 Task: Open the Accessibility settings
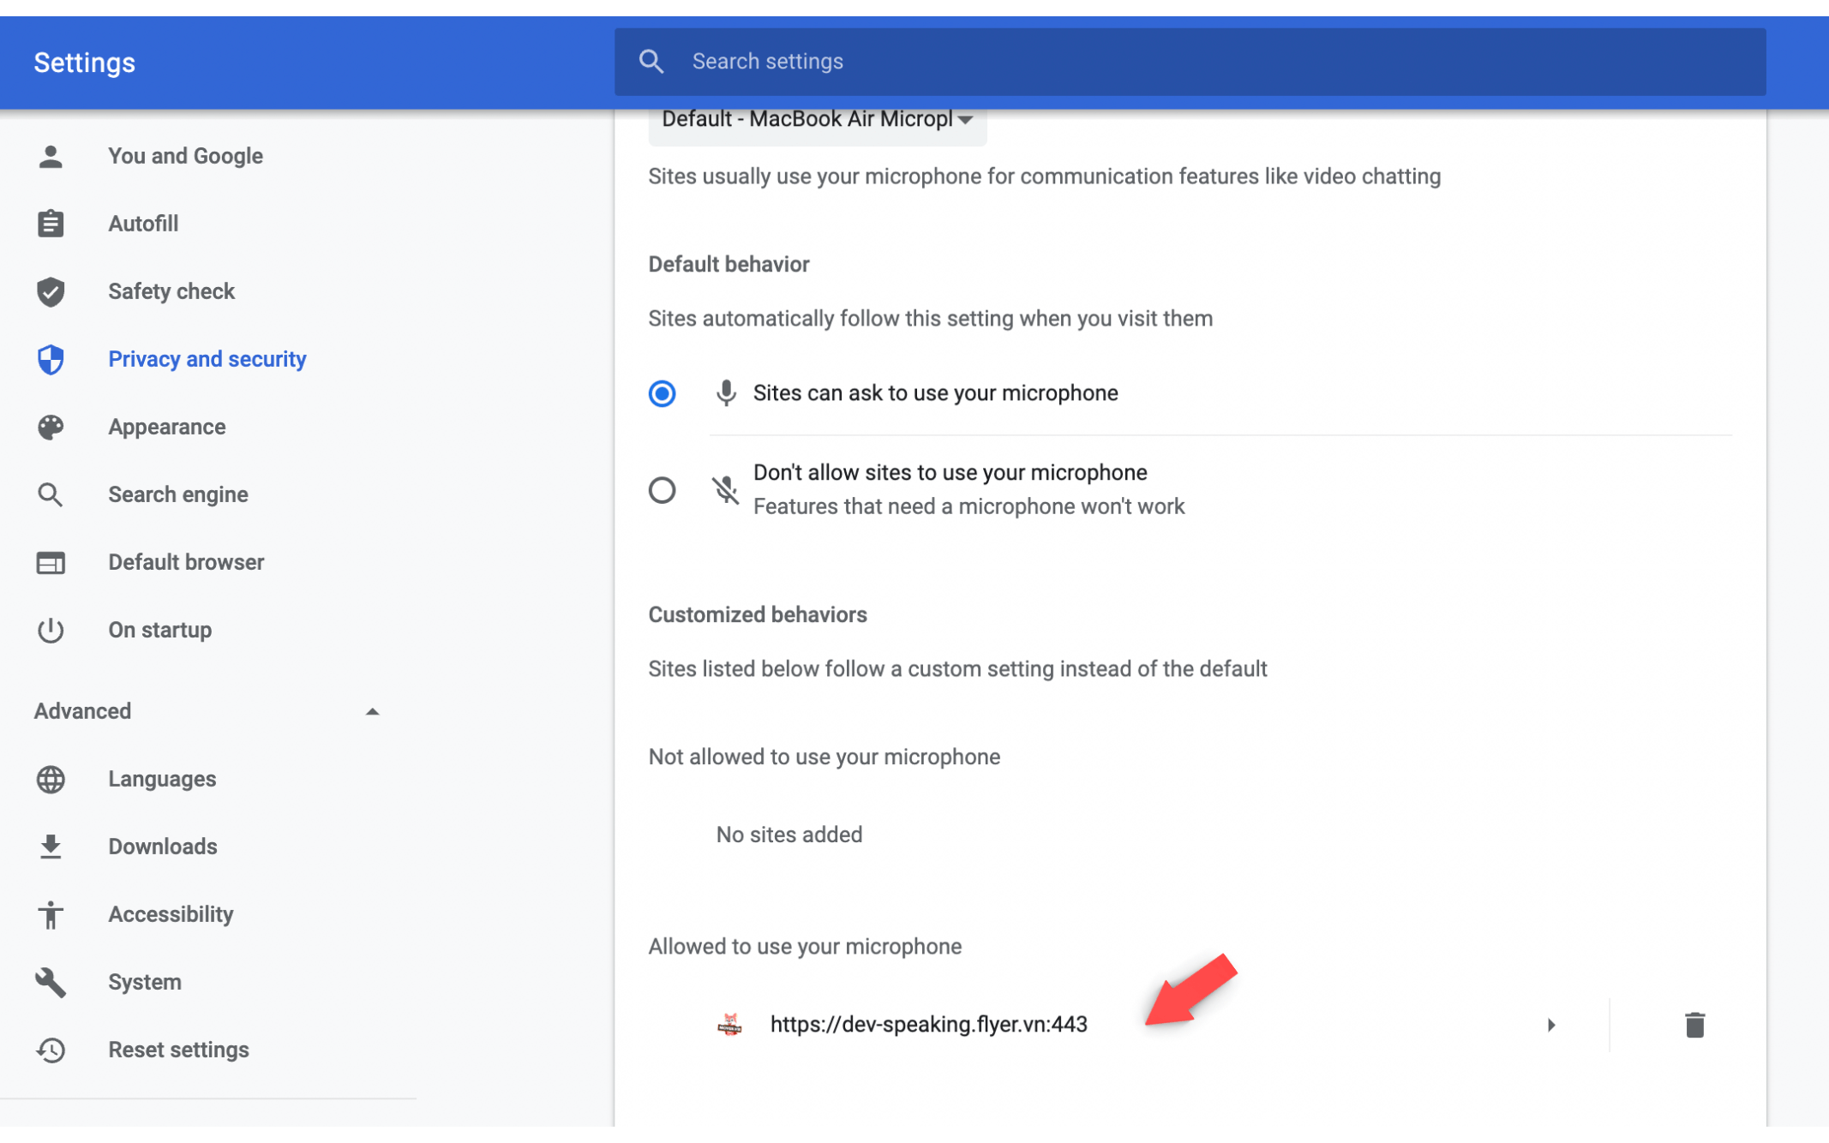pos(171,914)
